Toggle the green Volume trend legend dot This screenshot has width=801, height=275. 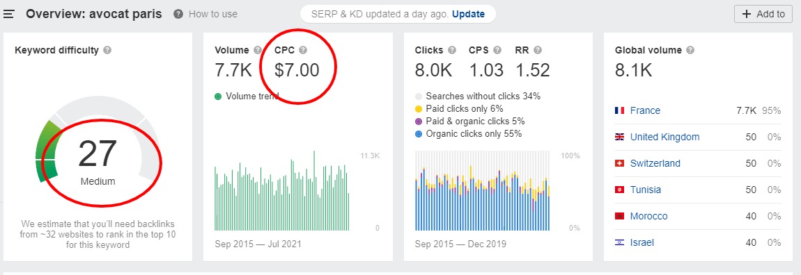pyautogui.click(x=218, y=97)
